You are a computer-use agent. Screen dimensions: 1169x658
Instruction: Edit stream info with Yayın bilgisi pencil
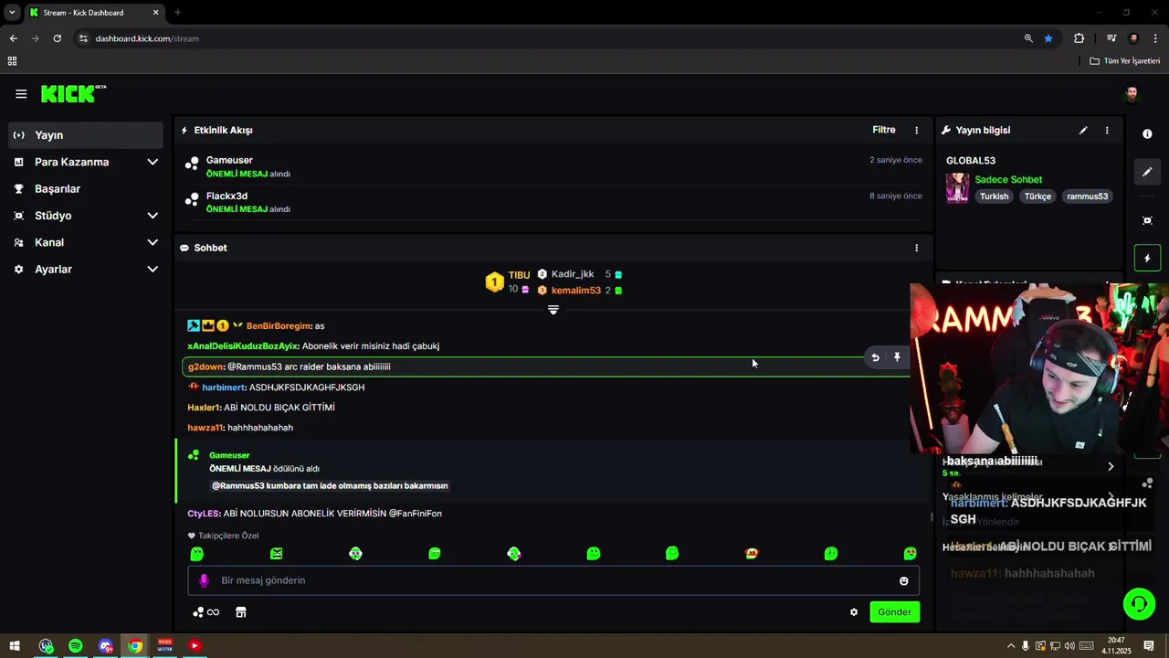1083,131
